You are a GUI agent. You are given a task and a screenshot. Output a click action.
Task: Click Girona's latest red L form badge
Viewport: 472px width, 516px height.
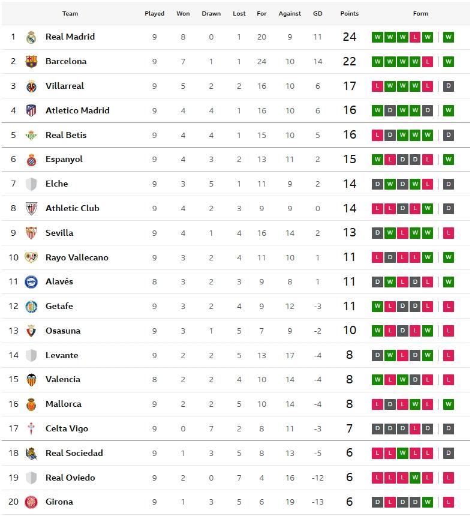[448, 502]
